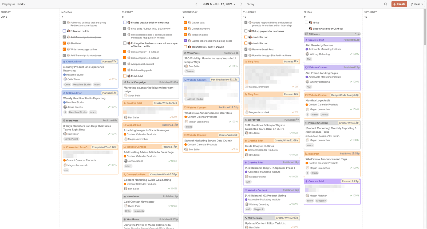Click Whitney Deterding avatar on AMI Quarterly Promos
427x229 pixels.
307,54
